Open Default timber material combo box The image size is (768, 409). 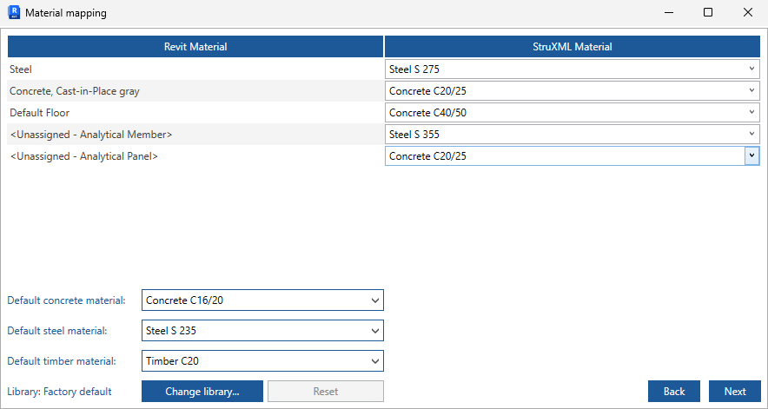[x=262, y=361]
